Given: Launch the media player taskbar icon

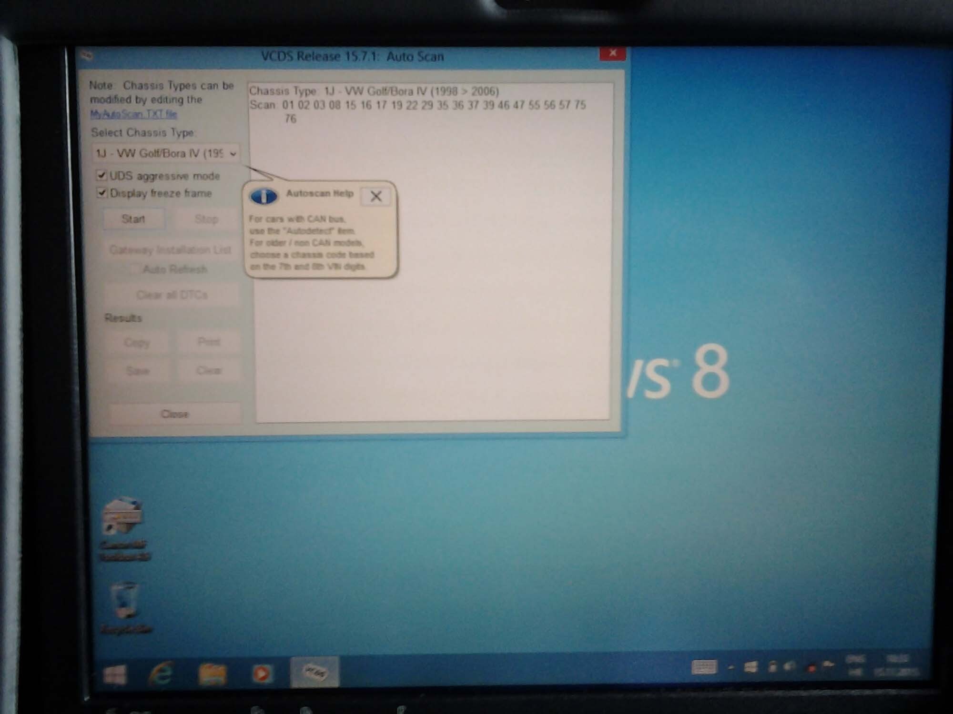Looking at the screenshot, I should [x=262, y=673].
